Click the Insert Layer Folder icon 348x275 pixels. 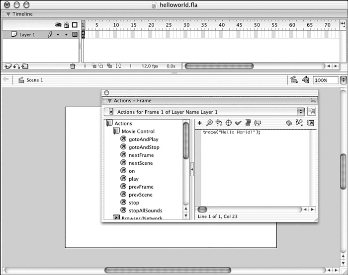[25, 66]
